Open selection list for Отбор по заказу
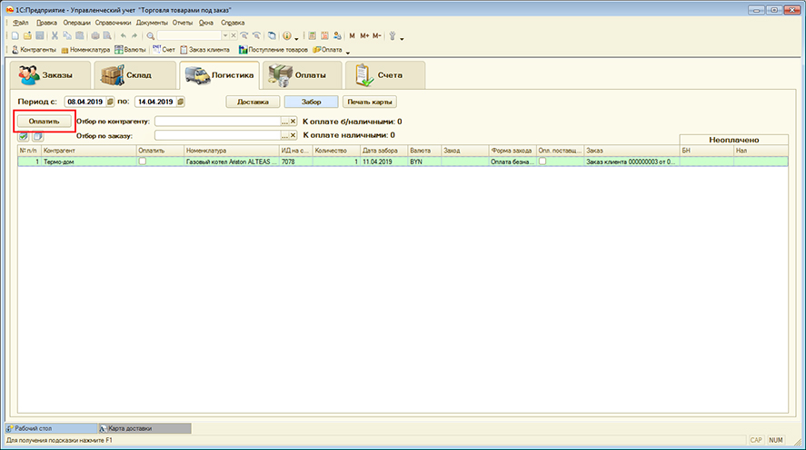 click(x=284, y=134)
